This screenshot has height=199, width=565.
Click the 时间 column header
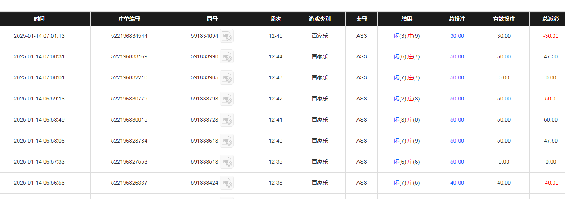[39, 19]
